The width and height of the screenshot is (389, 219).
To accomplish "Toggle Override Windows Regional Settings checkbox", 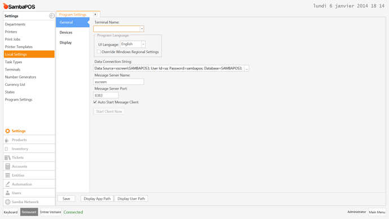I will [x=99, y=52].
